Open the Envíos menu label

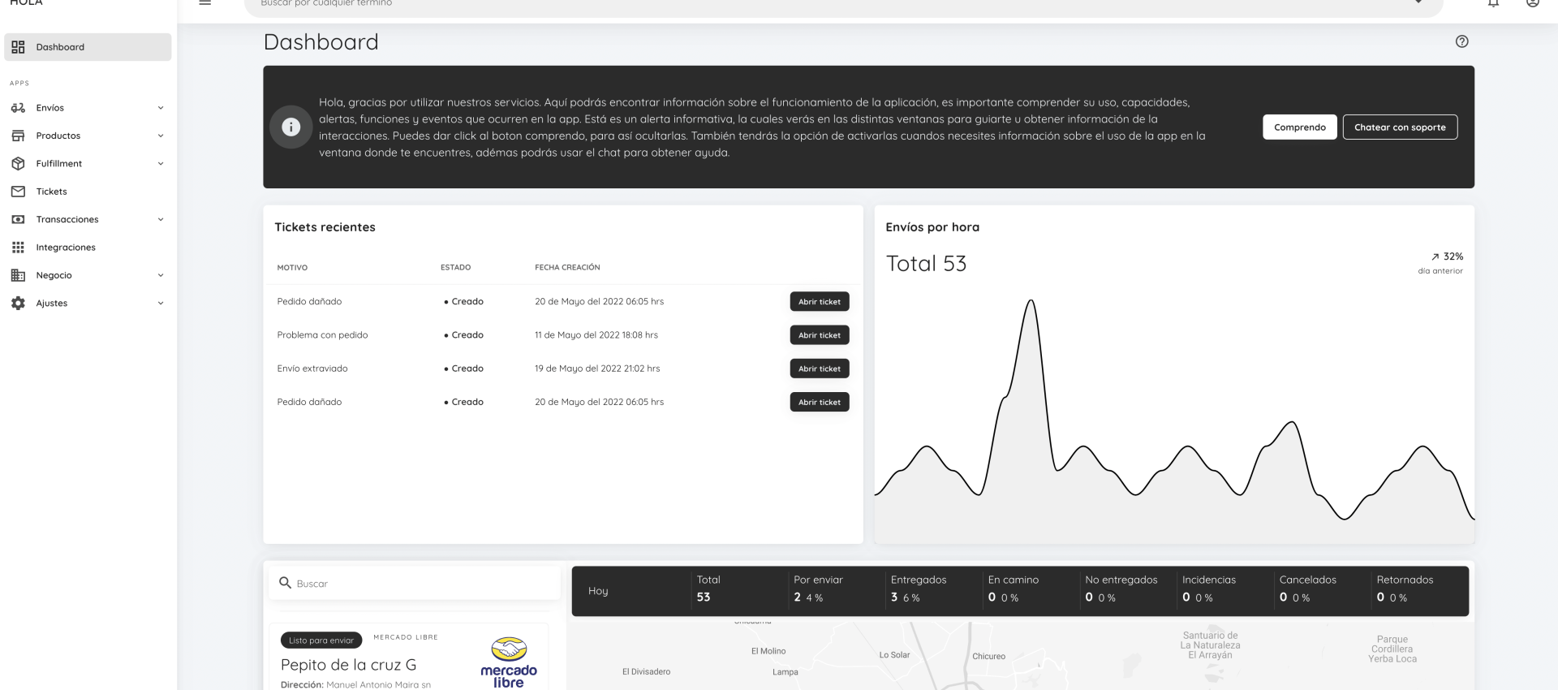49,108
